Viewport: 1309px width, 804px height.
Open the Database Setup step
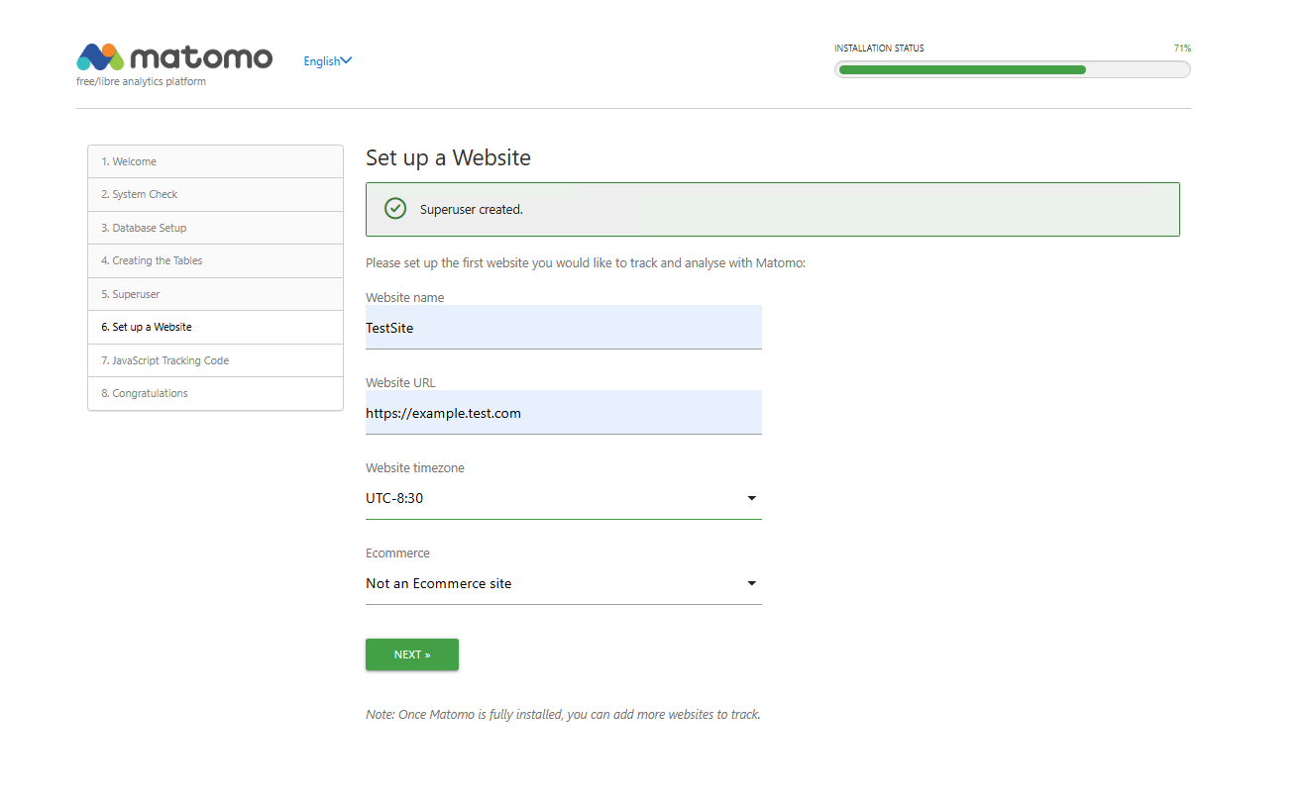click(x=215, y=228)
